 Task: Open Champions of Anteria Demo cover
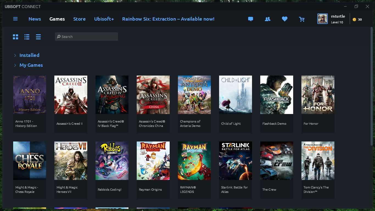pyautogui.click(x=194, y=95)
